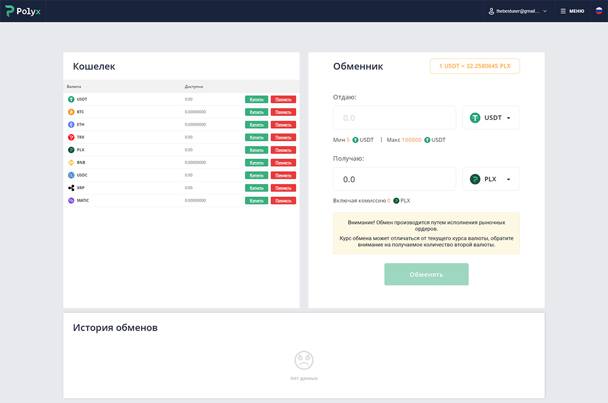The height and width of the screenshot is (403, 608).
Task: Click Купить next to BTC
Action: point(256,112)
